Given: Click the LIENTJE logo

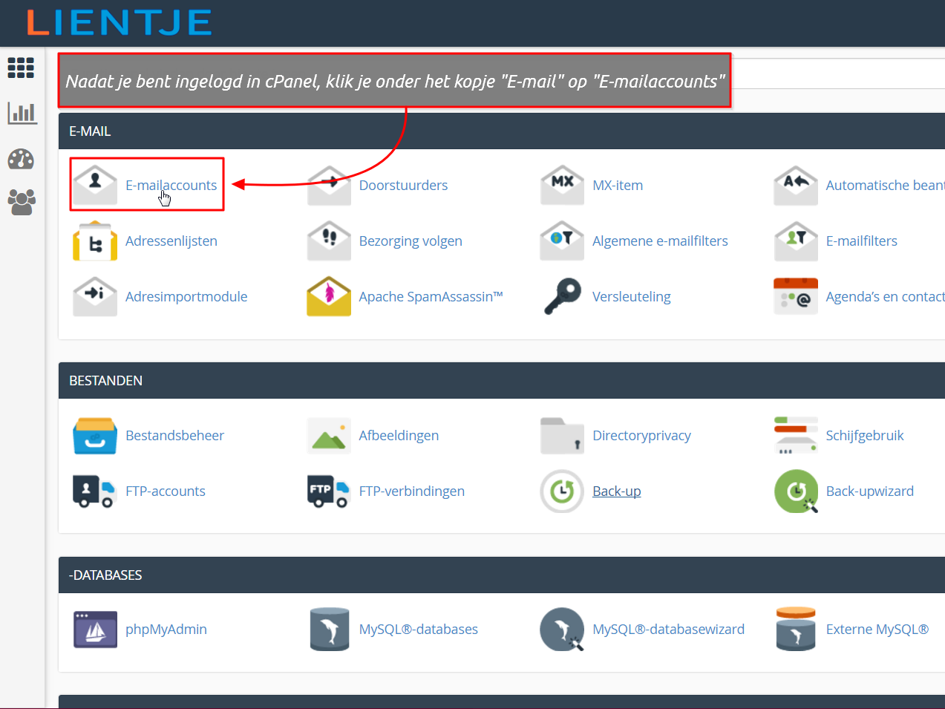Looking at the screenshot, I should pos(120,22).
